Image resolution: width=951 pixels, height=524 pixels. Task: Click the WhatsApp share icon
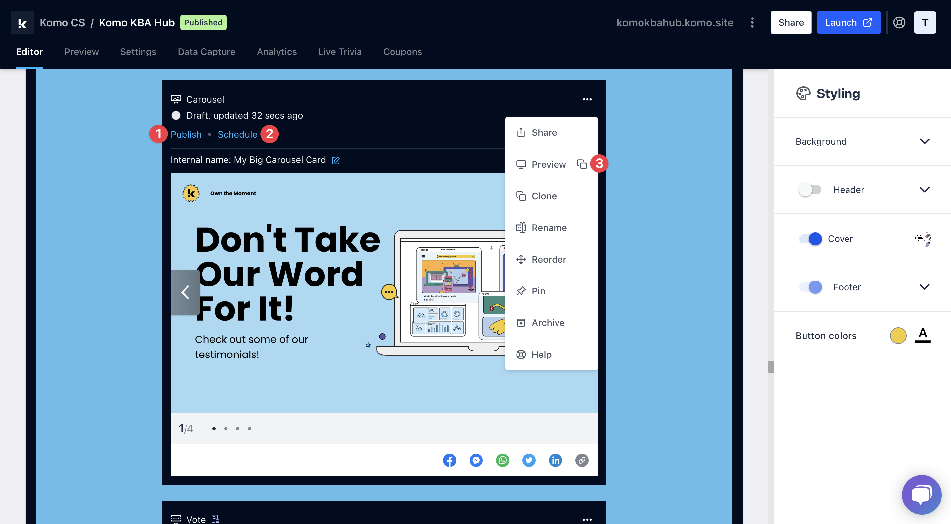(x=502, y=460)
